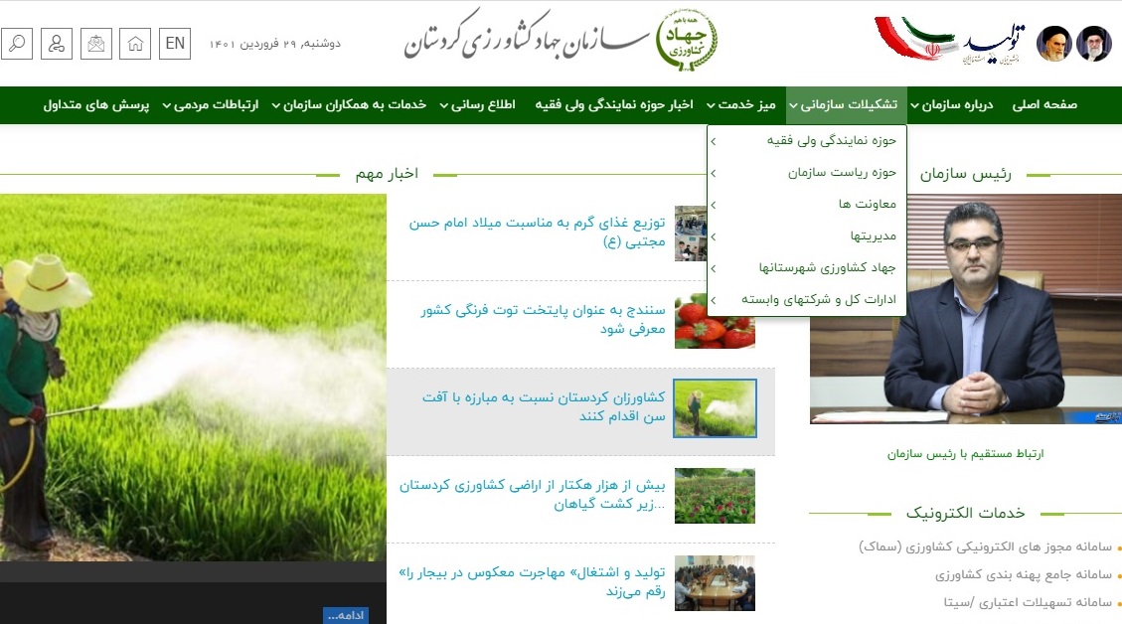Expand arrow beside جهاد کشاورزی شهرستانها
The height and width of the screenshot is (624, 1122).
[714, 268]
